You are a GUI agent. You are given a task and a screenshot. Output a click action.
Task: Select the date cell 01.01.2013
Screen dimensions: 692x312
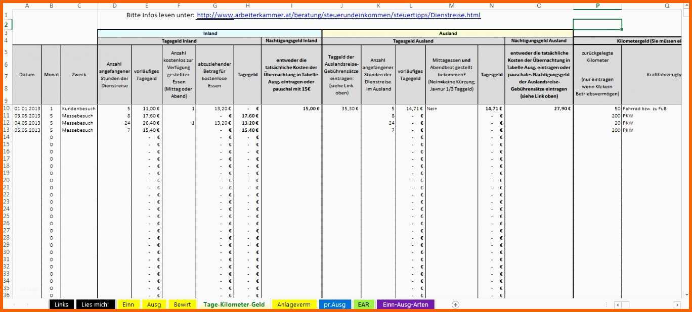27,109
